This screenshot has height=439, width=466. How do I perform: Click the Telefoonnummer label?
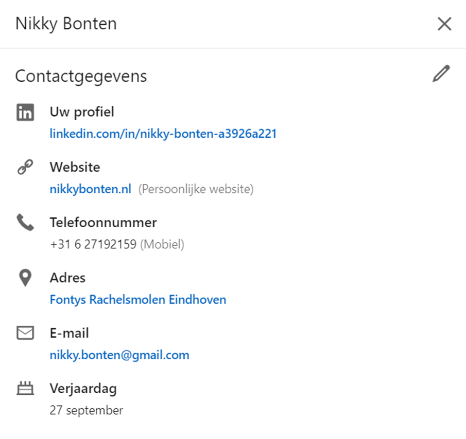103,223
